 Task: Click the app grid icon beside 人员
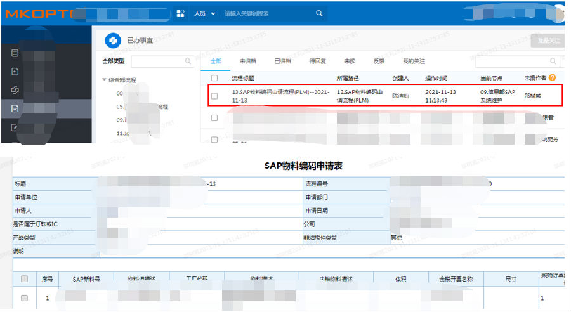(180, 13)
